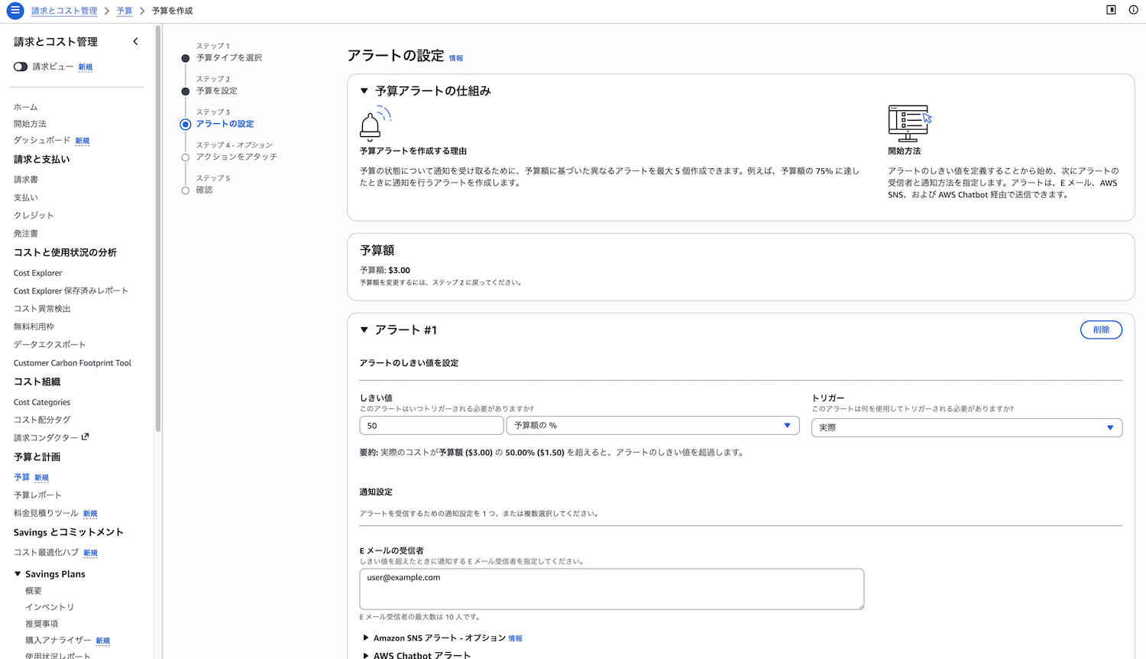Screen dimensions: 1146x659
Task: Open the トリガー 実際 dropdown
Action: (x=966, y=428)
